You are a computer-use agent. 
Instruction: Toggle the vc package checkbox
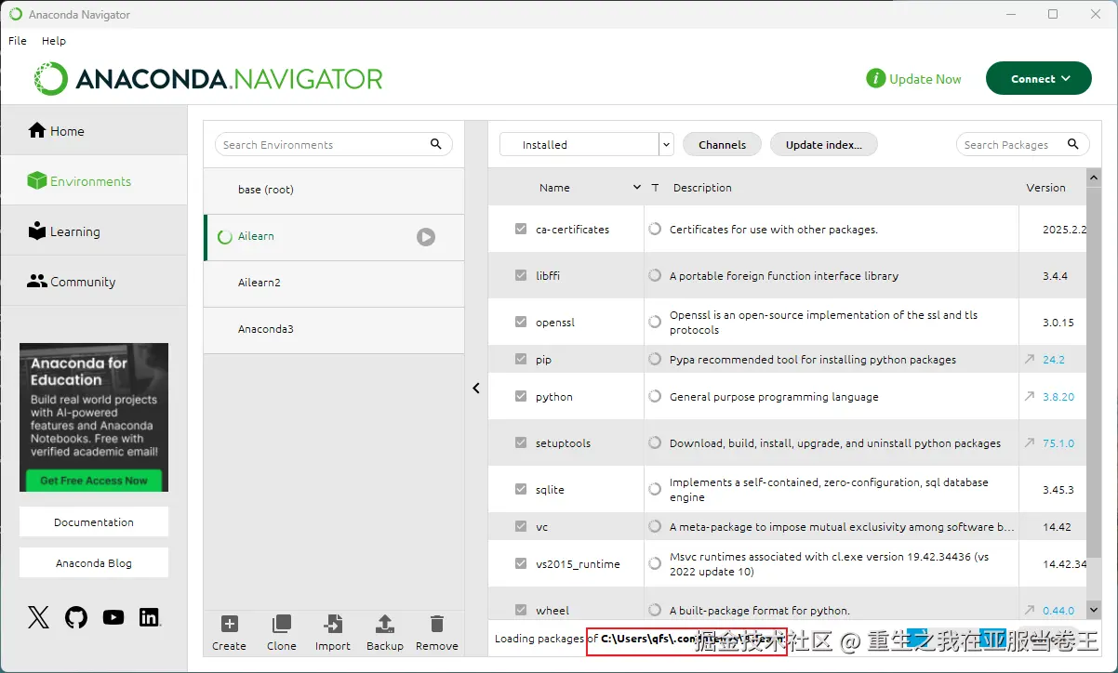[521, 526]
